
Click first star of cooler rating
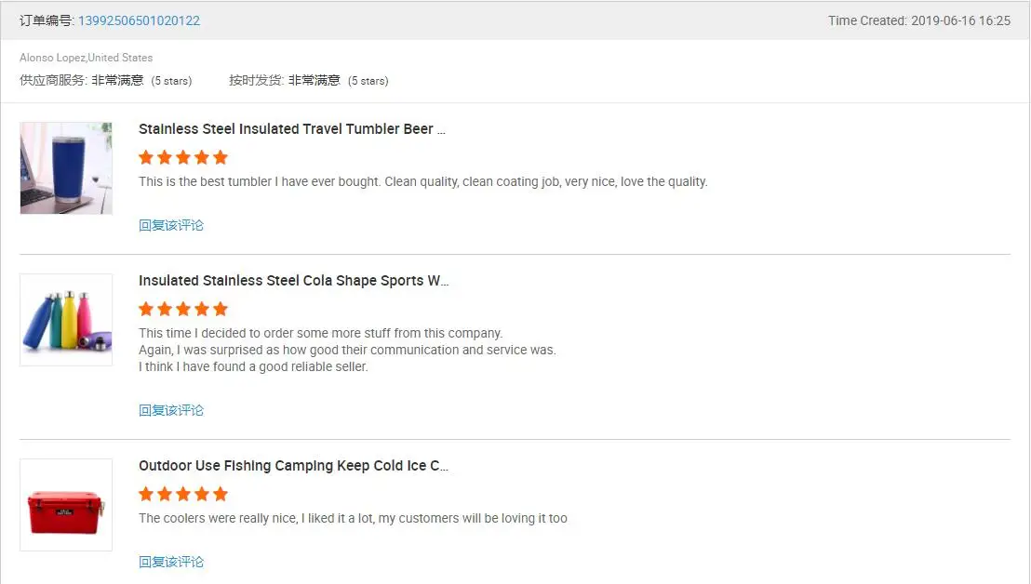point(146,494)
